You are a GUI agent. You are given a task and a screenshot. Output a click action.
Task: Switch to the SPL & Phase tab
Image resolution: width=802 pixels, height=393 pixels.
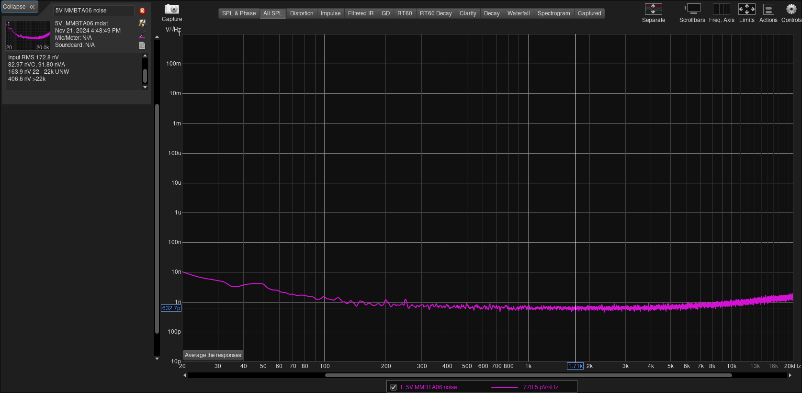coord(239,13)
